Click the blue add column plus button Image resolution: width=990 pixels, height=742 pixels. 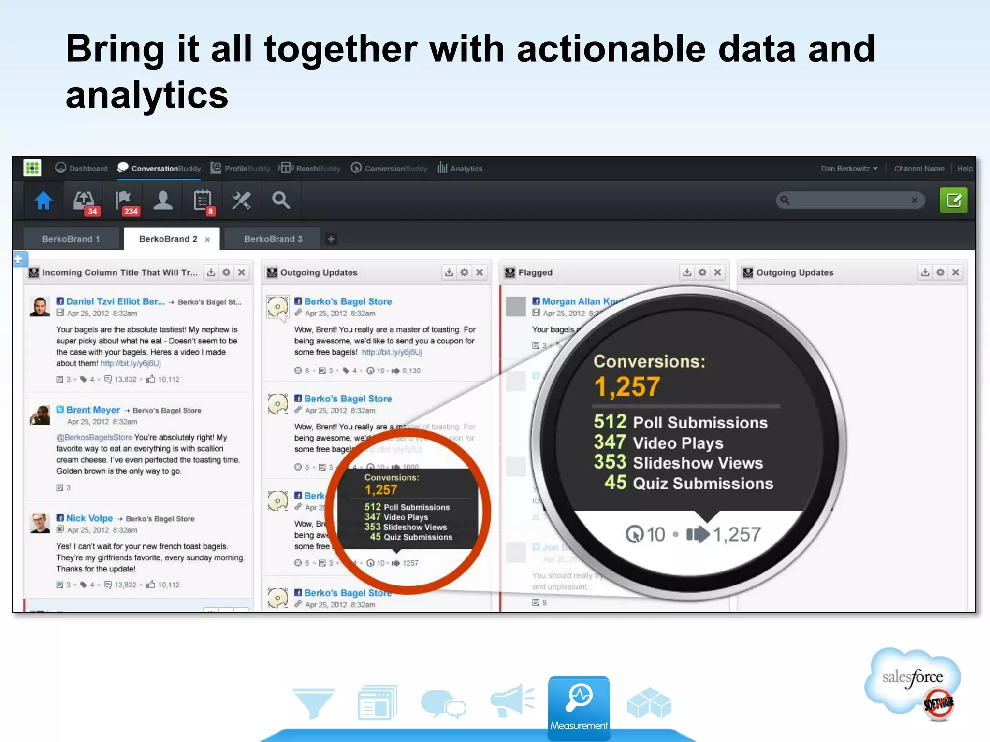tap(19, 259)
